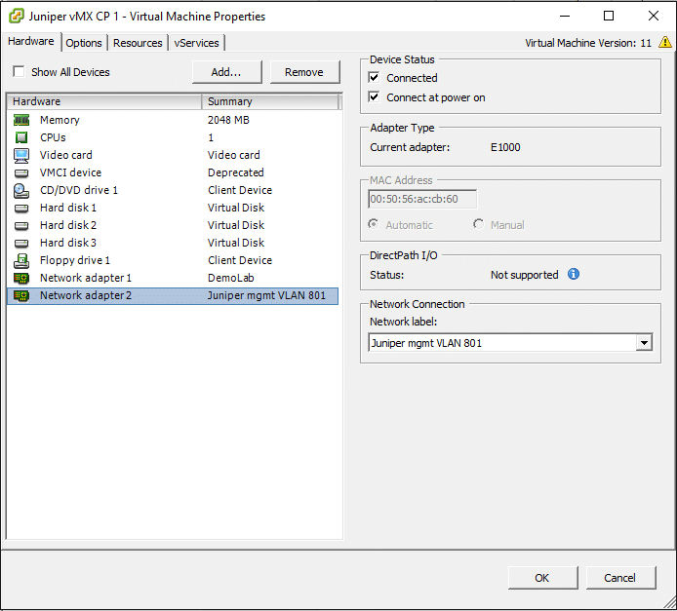Click the Virtual Machine Version: 11 text
This screenshot has width=677, height=611.
click(x=588, y=43)
